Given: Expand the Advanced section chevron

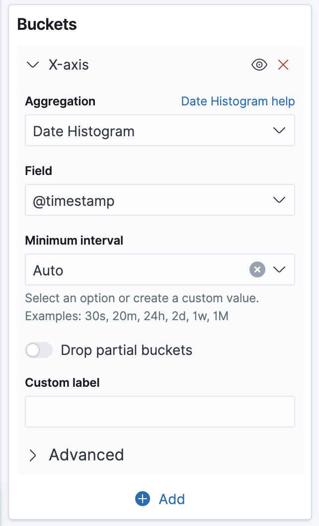Looking at the screenshot, I should tap(33, 455).
